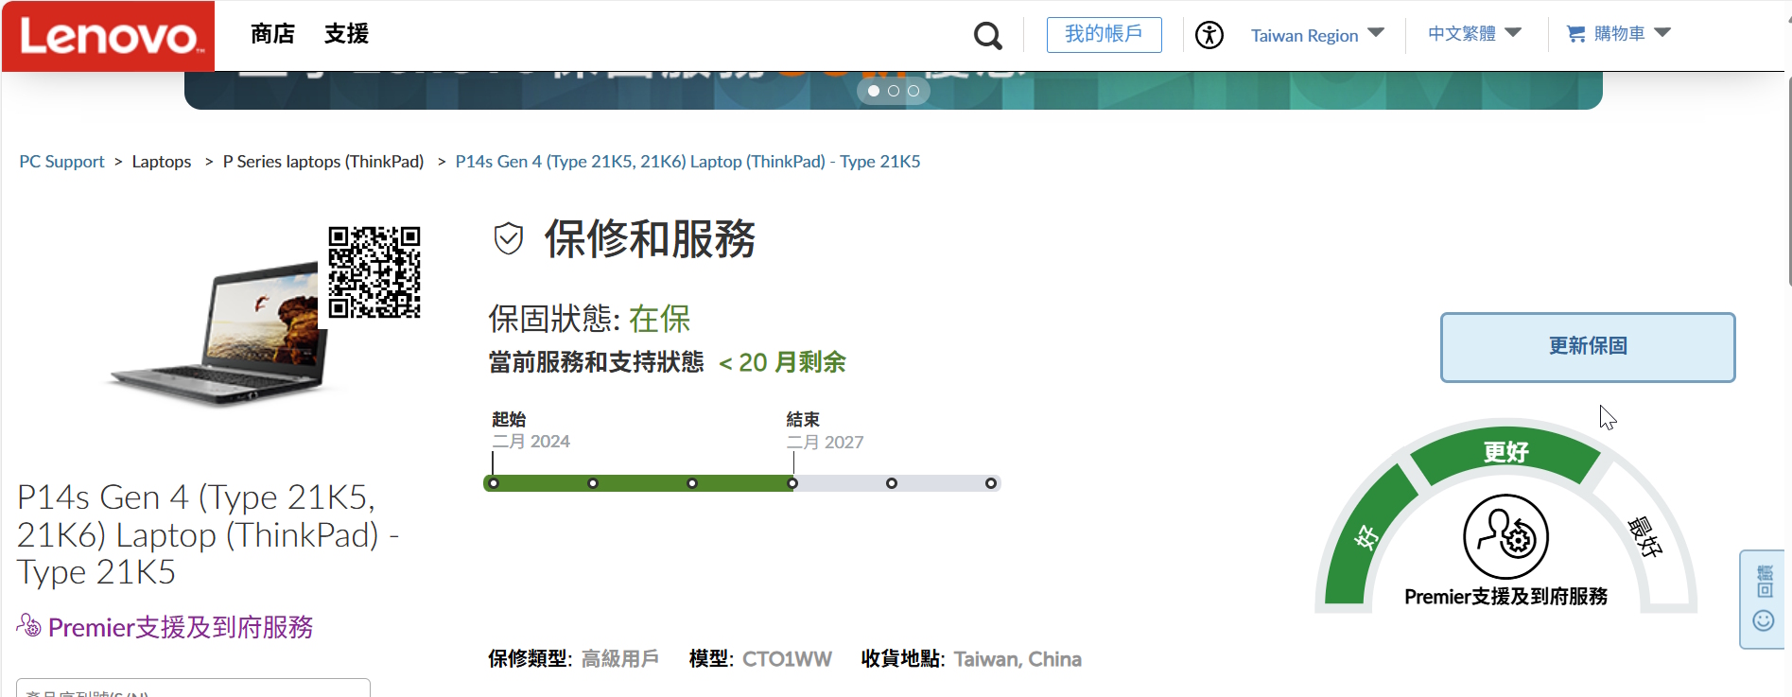Click the Premier支援及到府服務 gauge label

[x=1505, y=597]
